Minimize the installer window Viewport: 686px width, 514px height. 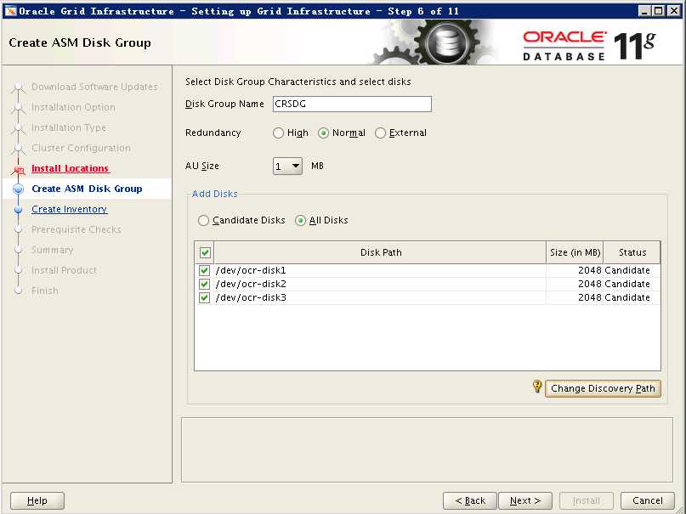644,11
